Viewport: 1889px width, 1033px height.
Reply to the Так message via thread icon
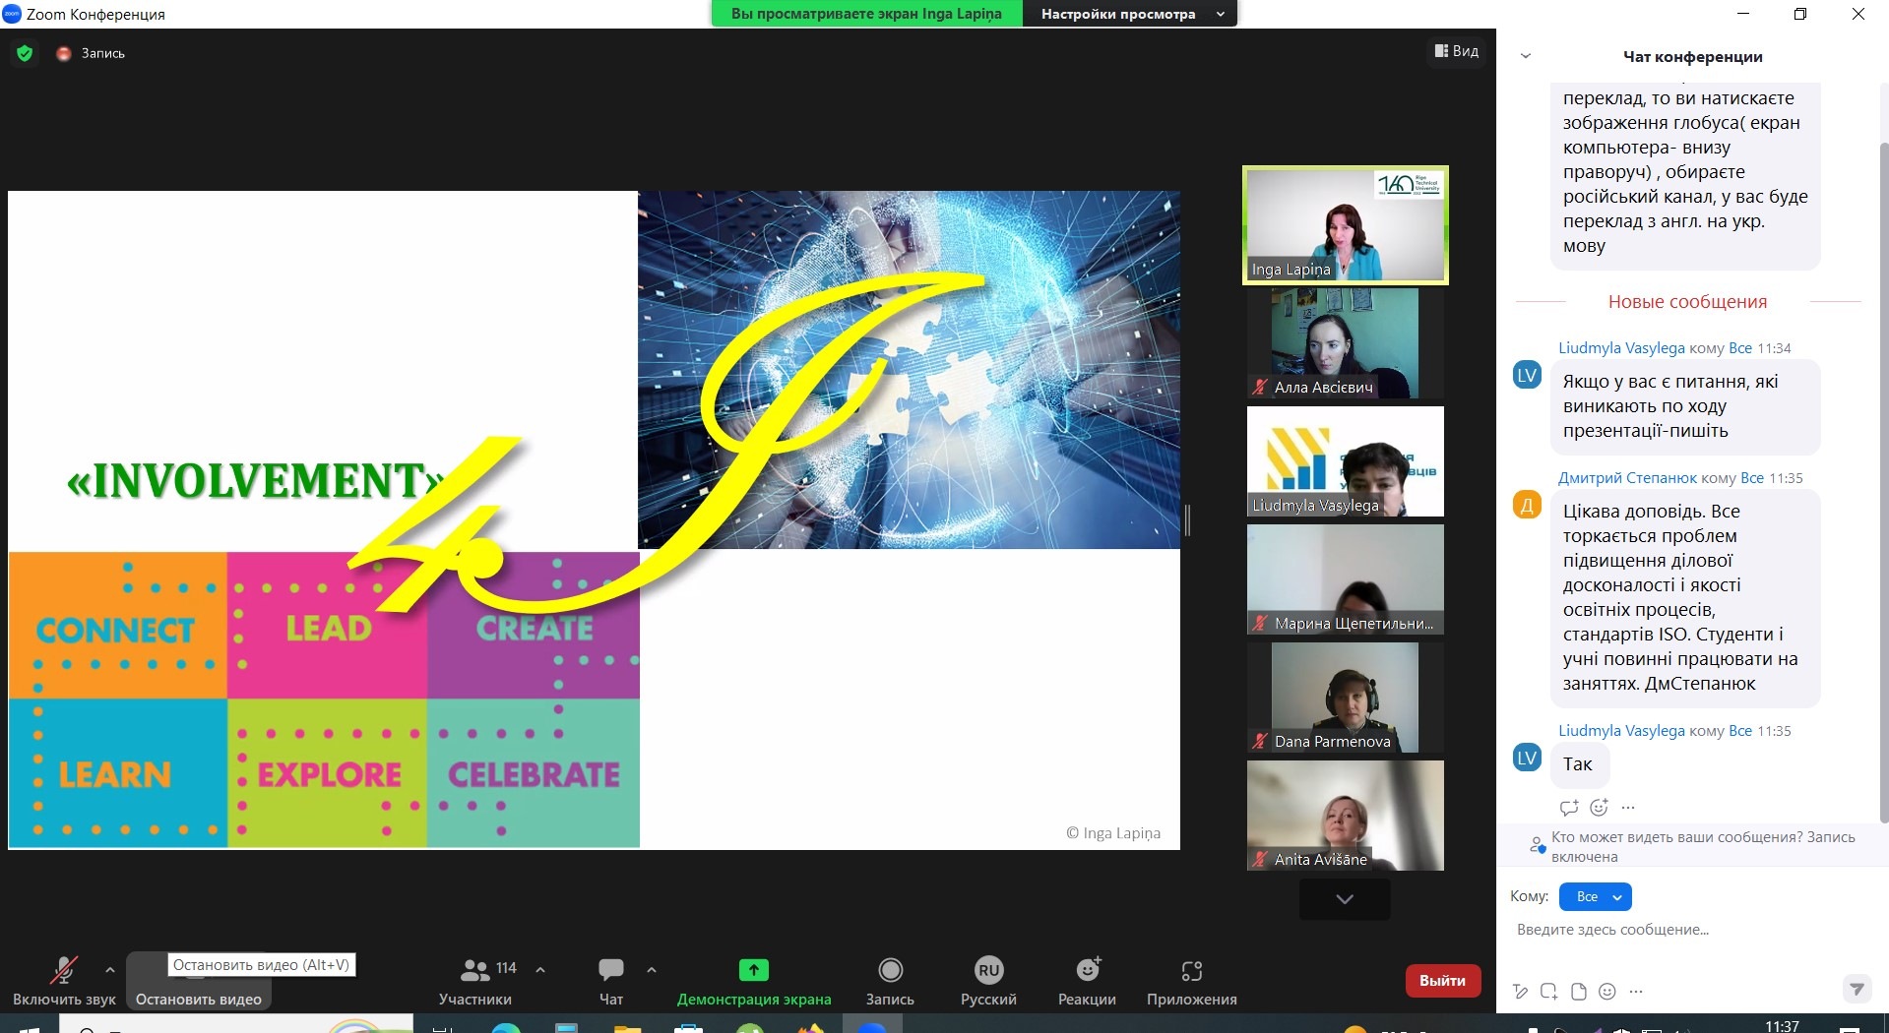1569,808
